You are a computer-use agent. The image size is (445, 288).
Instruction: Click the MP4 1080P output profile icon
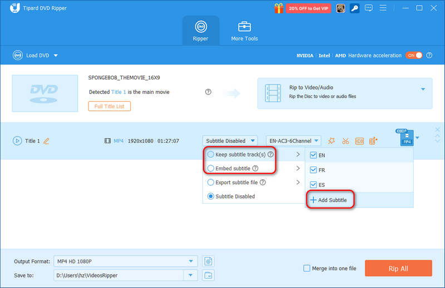[406, 138]
